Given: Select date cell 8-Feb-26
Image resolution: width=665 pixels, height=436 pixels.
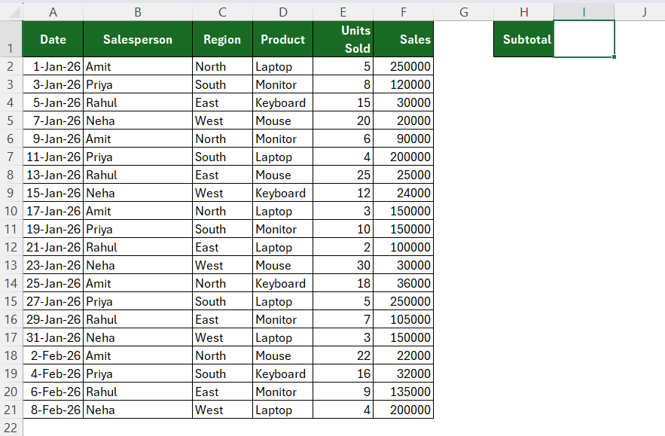Looking at the screenshot, I should click(x=53, y=410).
